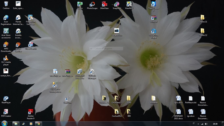Open aTube Catcher
The image size is (224, 126).
(18, 47)
